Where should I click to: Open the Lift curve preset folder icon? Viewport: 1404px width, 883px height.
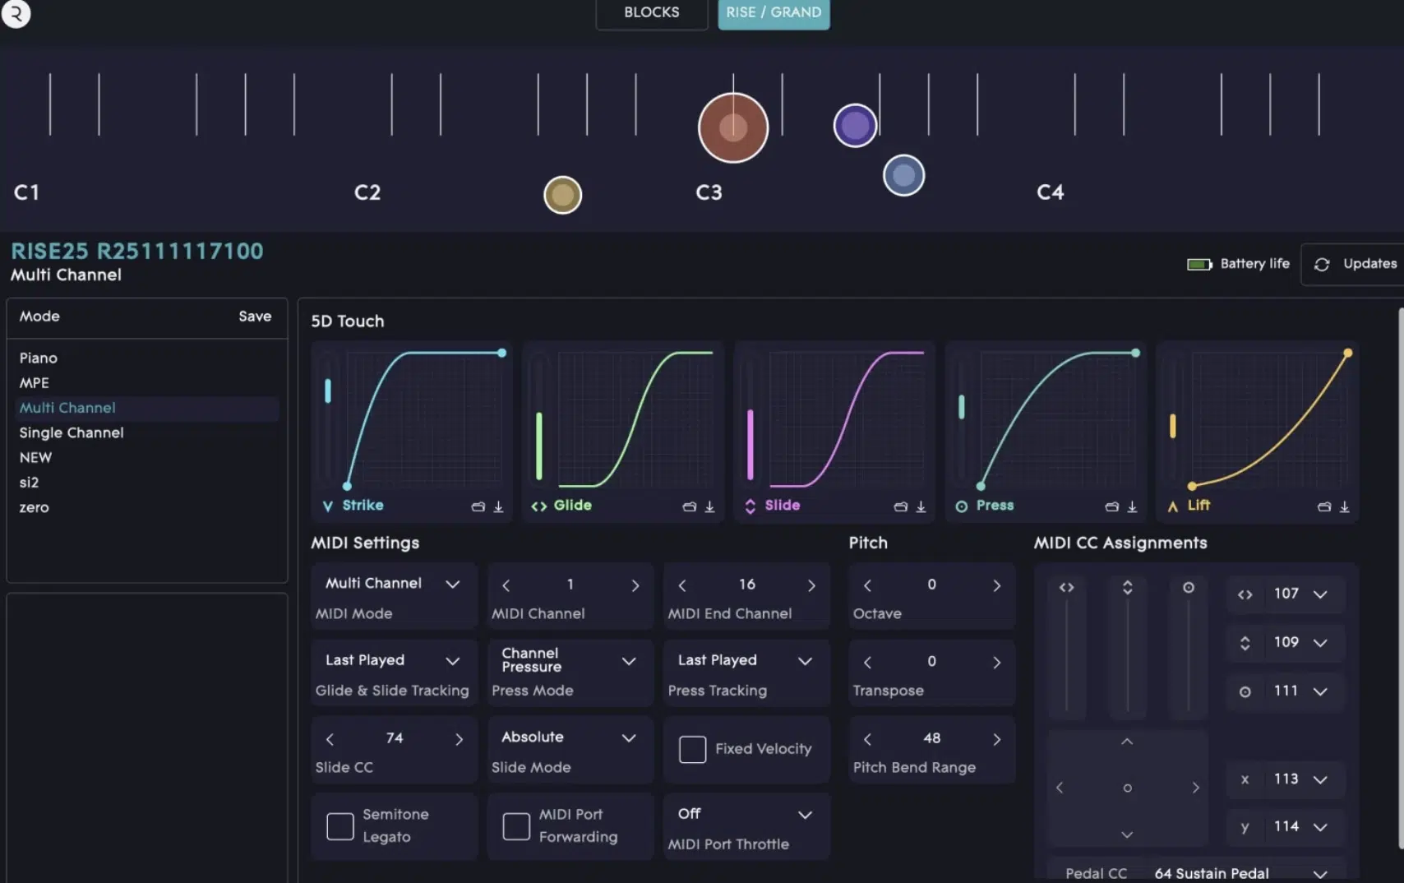[1324, 506]
